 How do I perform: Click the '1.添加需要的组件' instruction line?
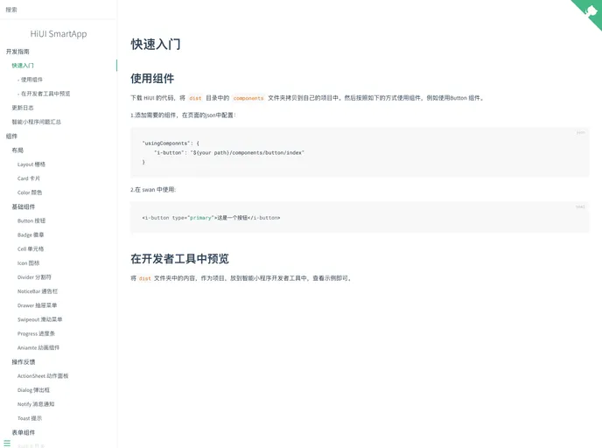tap(183, 115)
